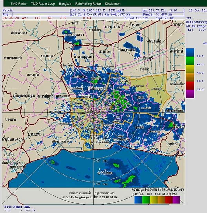
Task: Click the ดอนตูม label on the map
Action: [33, 75]
